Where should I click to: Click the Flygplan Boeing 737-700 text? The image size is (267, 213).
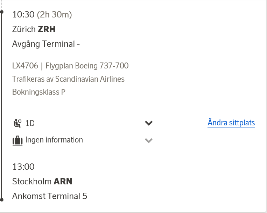87,66
